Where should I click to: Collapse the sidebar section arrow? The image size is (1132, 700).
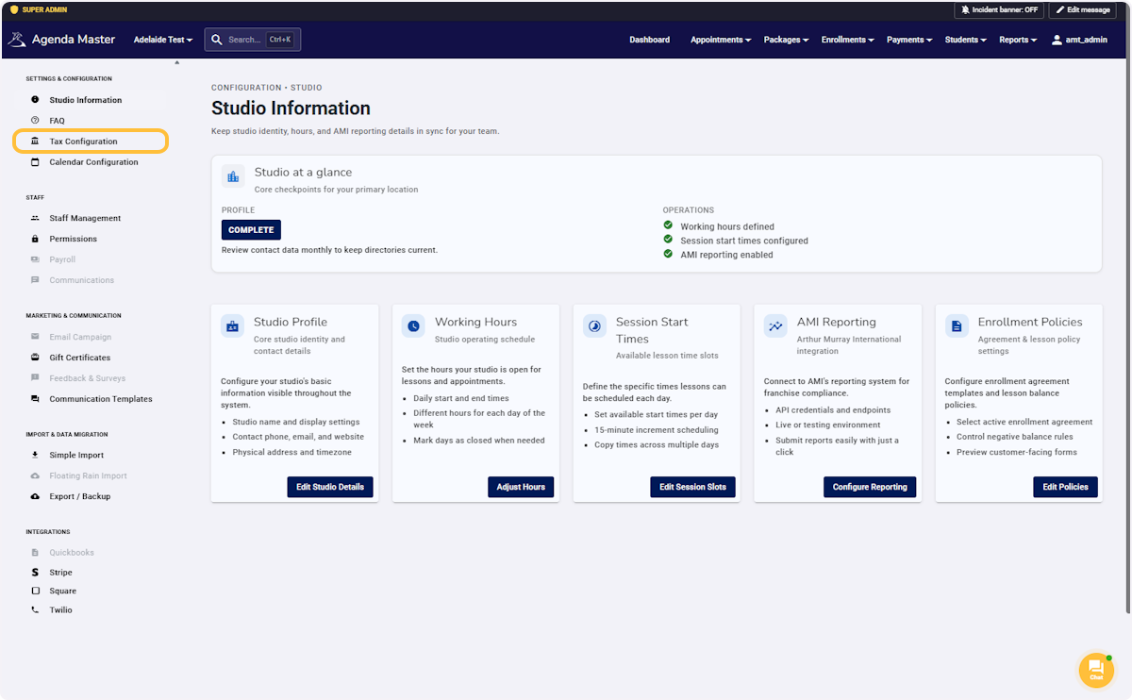click(176, 63)
